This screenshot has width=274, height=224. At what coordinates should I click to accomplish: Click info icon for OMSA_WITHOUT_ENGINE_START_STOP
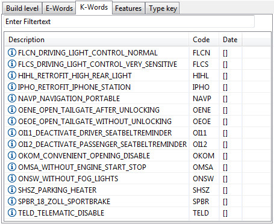click(x=12, y=167)
